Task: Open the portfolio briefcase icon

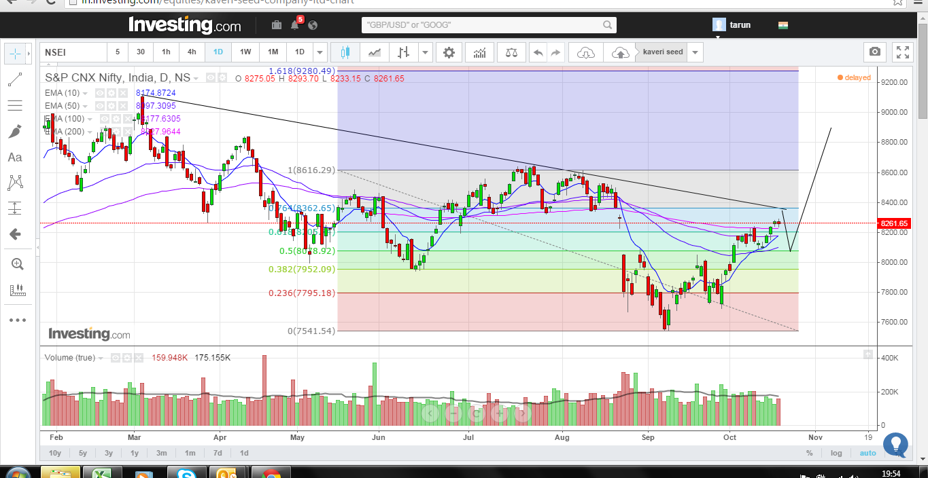Action: point(277,25)
